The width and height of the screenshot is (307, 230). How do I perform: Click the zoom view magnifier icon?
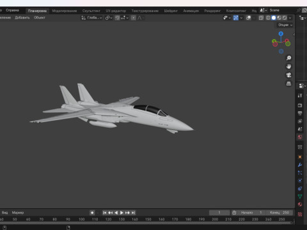click(x=288, y=58)
